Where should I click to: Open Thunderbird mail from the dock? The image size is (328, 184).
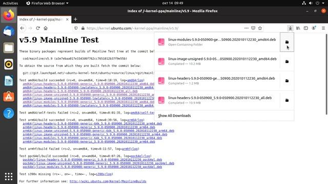click(9, 32)
